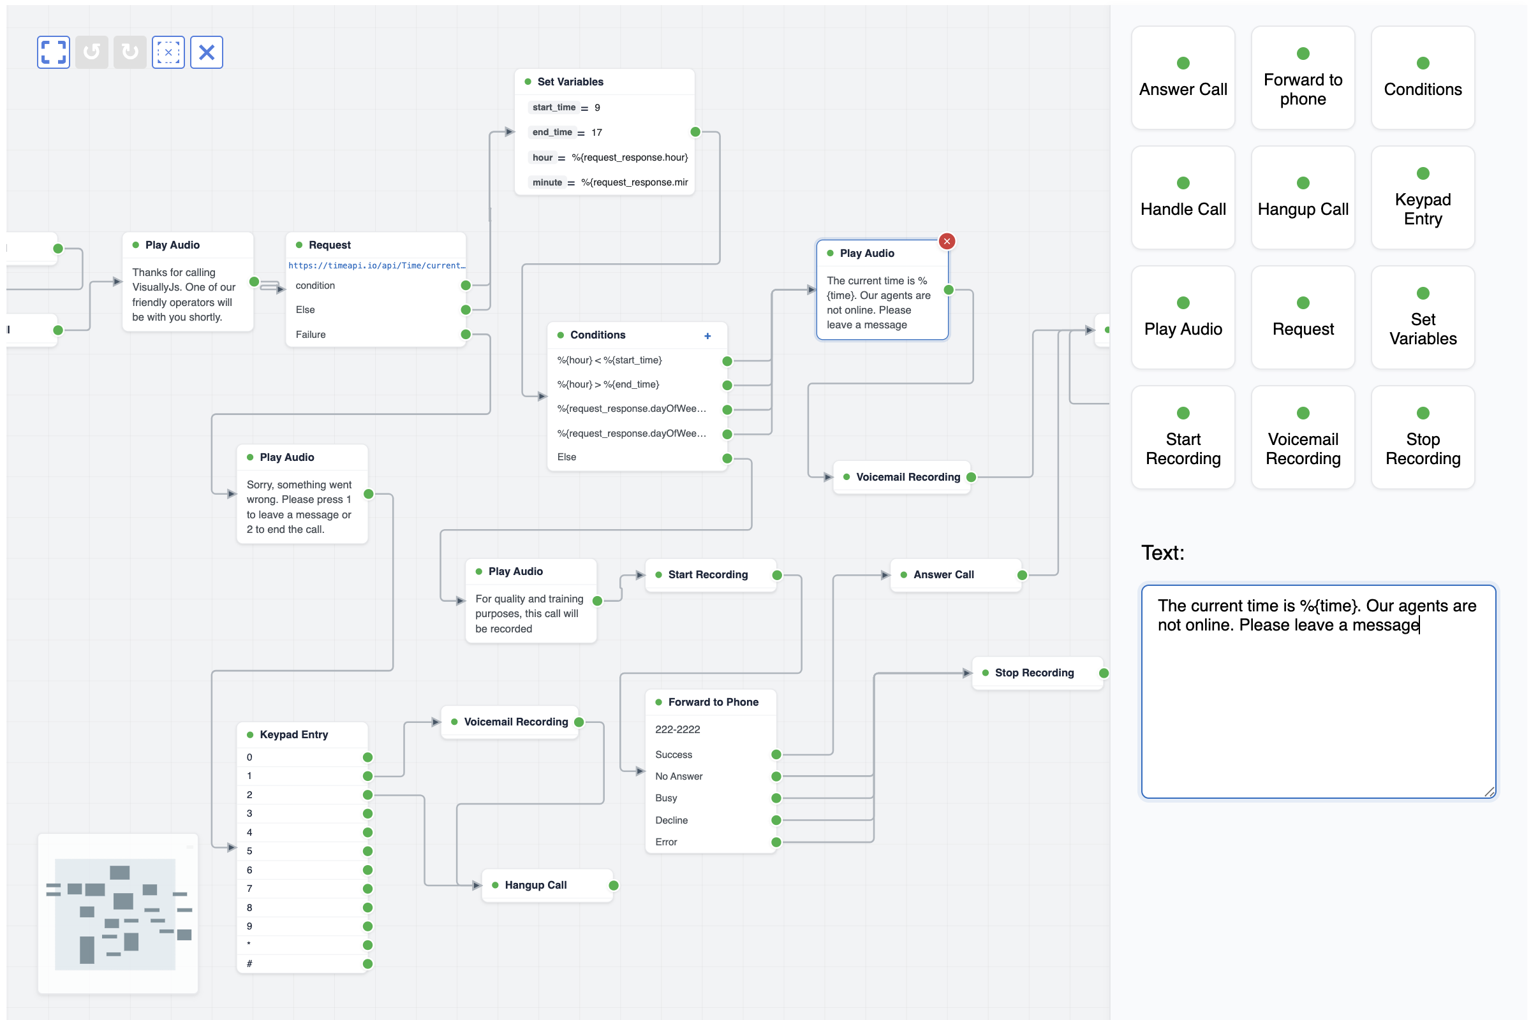Click the undo arrow toolbar icon
Screen dimensions: 1531x1020
tap(92, 52)
